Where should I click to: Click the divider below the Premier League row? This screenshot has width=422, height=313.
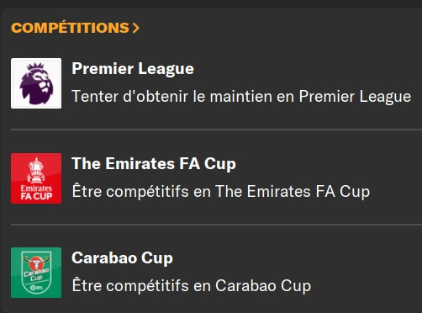pyautogui.click(x=216, y=130)
